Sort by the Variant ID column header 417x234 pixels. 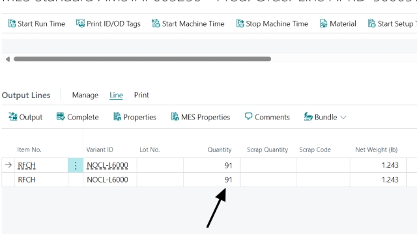100,149
